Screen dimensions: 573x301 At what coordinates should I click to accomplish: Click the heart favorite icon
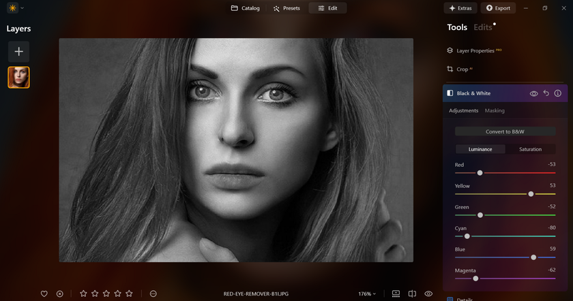tap(44, 294)
